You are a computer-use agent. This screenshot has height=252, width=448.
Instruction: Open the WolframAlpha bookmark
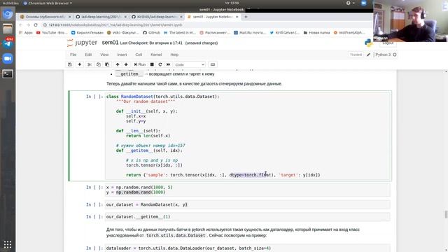pos(349,33)
